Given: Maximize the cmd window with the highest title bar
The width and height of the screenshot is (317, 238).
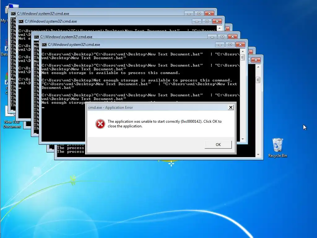Looking at the screenshot, I should coord(199,14).
